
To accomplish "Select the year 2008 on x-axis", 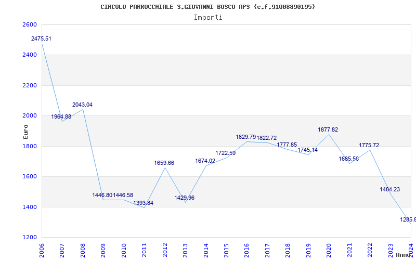I will [x=83, y=250].
